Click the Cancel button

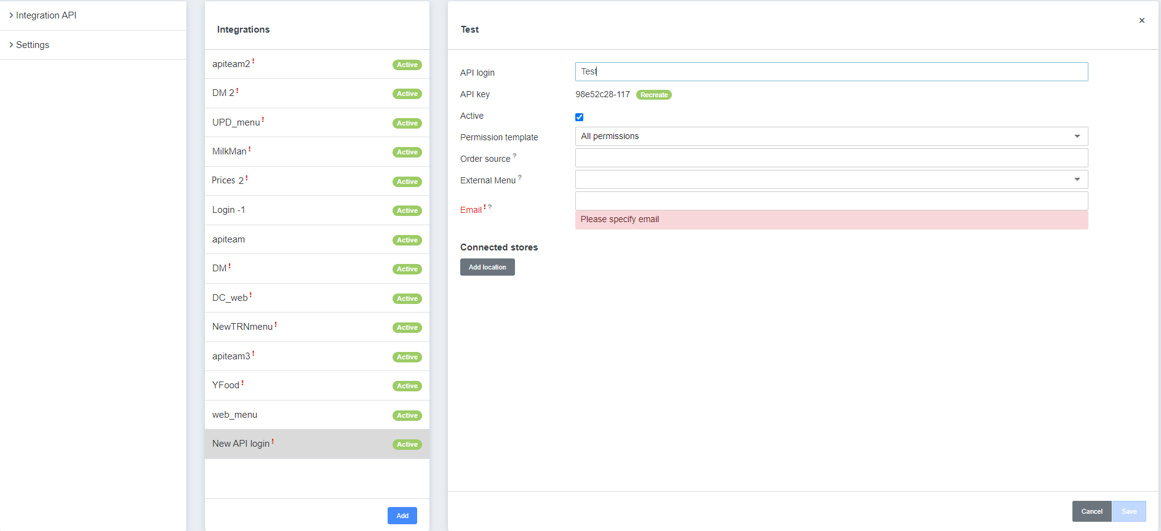(x=1091, y=511)
